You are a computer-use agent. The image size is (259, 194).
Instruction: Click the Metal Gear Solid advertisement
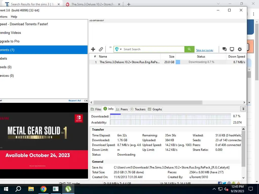point(44,140)
